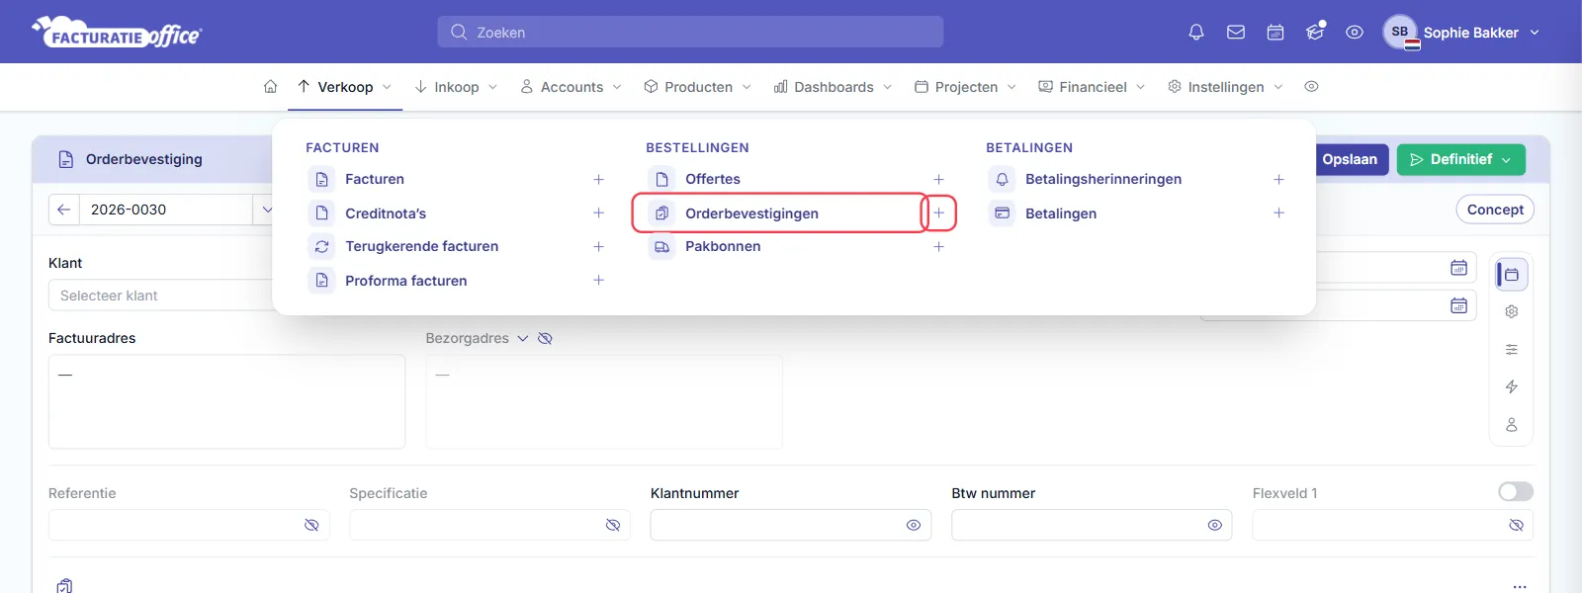Add a new Terugkerende factuur with plus

[598, 246]
